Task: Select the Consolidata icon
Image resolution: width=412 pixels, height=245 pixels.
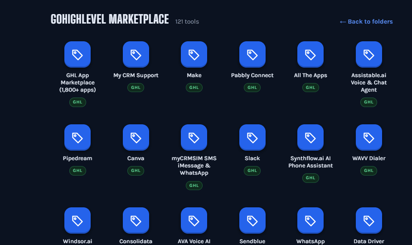Action: 136,220
